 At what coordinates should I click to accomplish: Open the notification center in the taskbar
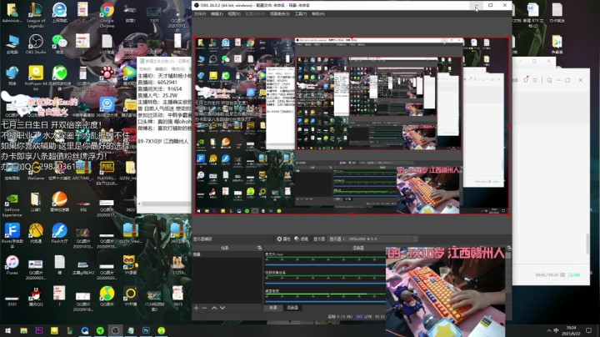588,330
